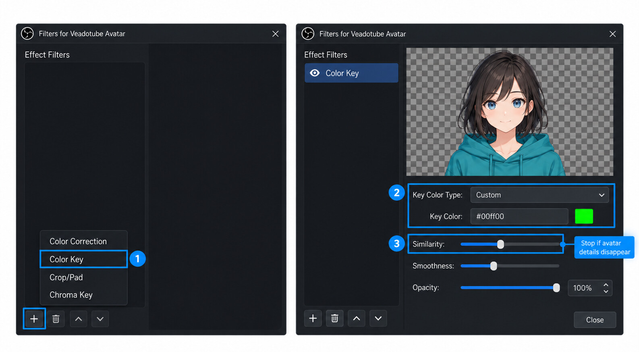This screenshot has height=352, width=639.
Task: Open the Key Color Type dropdown
Action: point(539,195)
